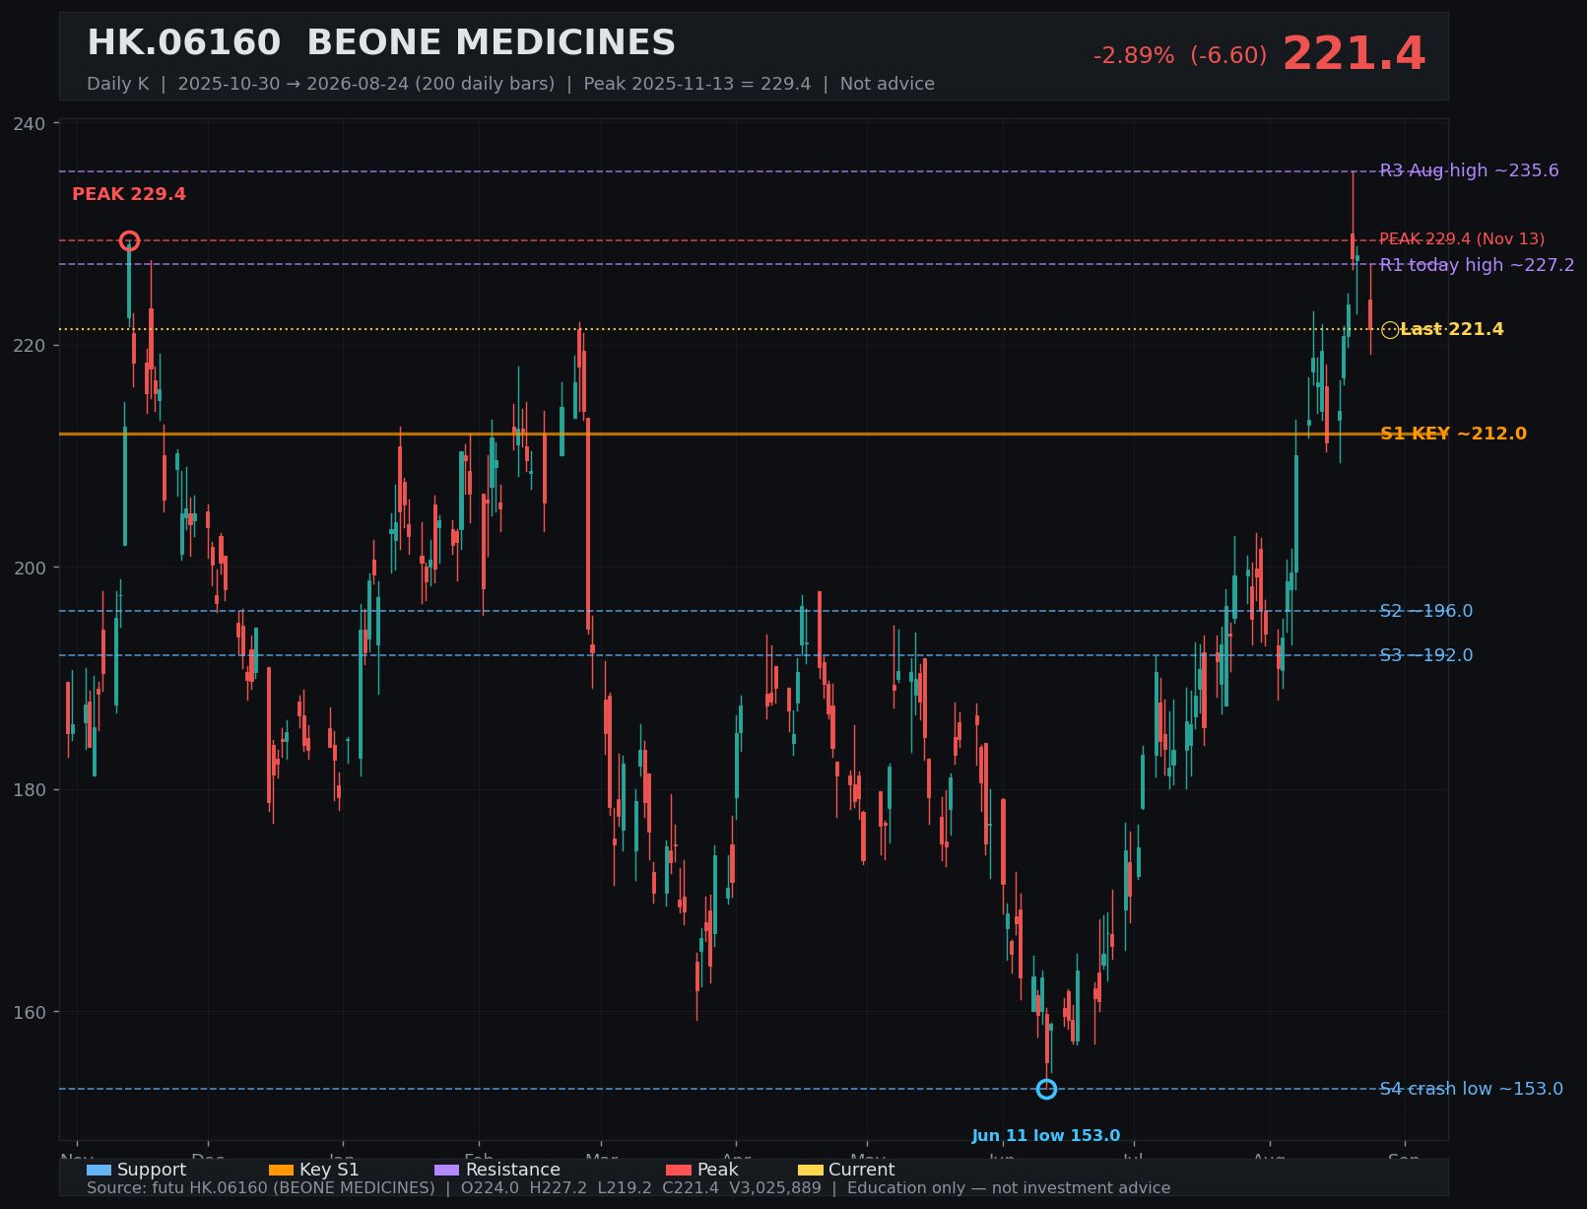Image resolution: width=1587 pixels, height=1209 pixels.
Task: Click the "S3 ~192.0" support label
Action: pyautogui.click(x=1426, y=655)
